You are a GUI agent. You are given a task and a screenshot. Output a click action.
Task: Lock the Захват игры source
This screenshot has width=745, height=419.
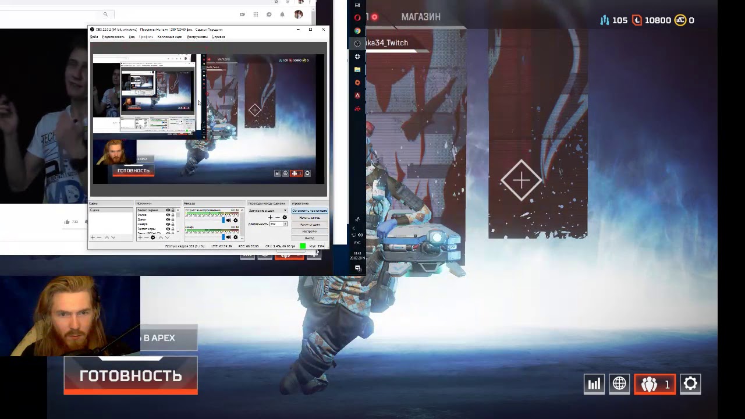click(173, 229)
